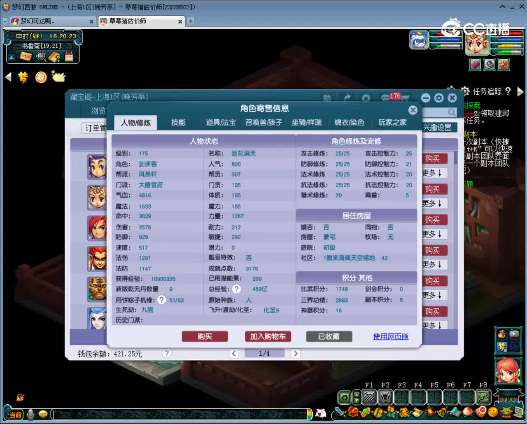The width and height of the screenshot is (527, 424).
Task: Click 购买 in the character sale dialog
Action: 205,337
